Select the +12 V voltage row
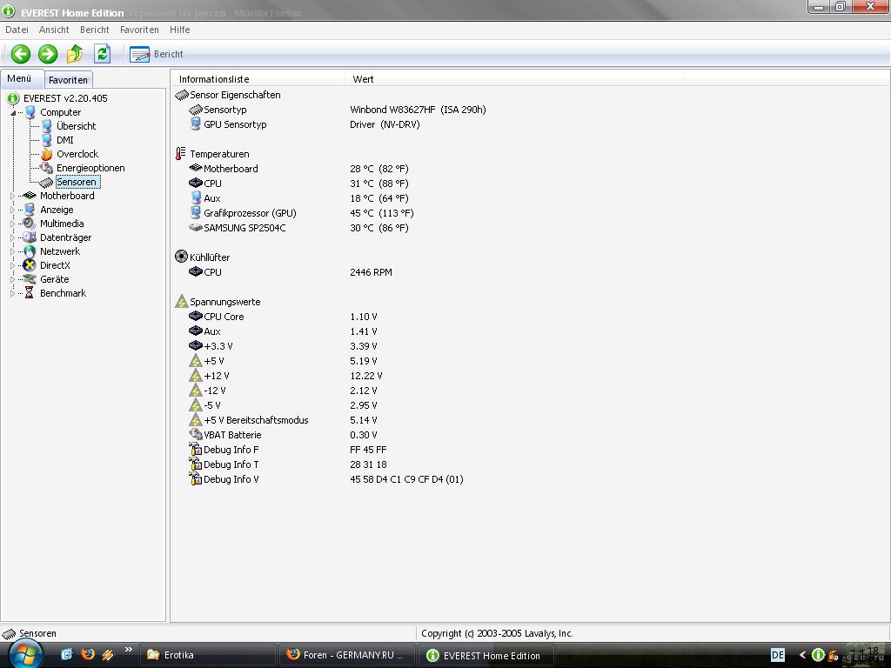Image resolution: width=891 pixels, height=668 pixels. [285, 376]
